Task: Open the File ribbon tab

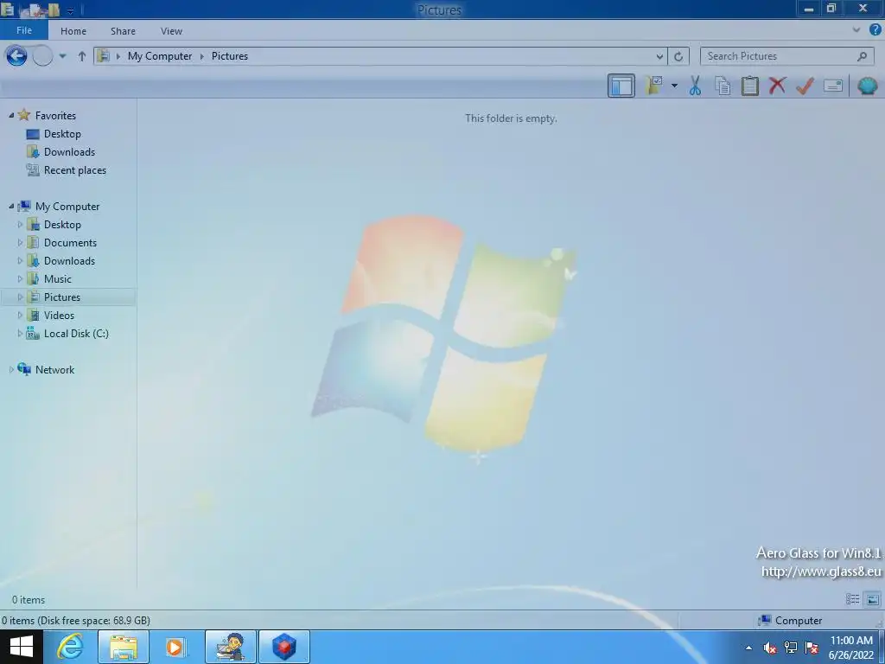Action: tap(24, 30)
